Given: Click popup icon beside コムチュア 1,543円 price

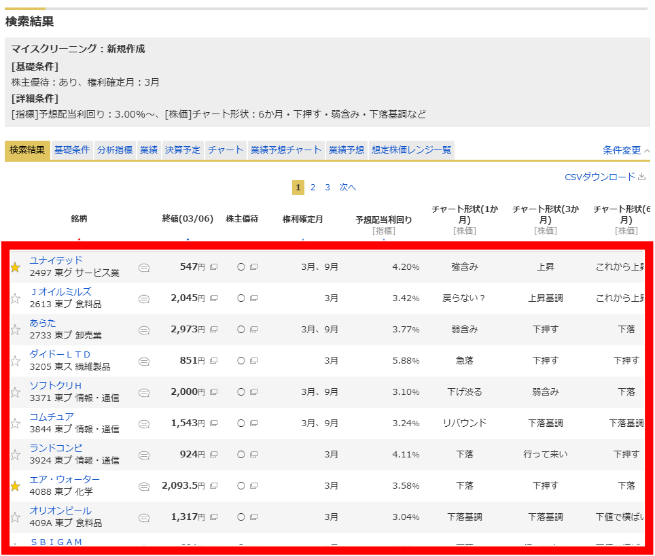Looking at the screenshot, I should click(213, 423).
